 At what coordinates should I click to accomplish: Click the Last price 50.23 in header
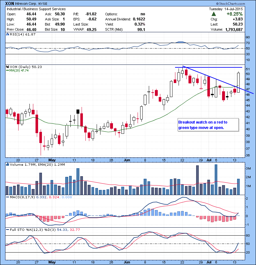[238, 24]
